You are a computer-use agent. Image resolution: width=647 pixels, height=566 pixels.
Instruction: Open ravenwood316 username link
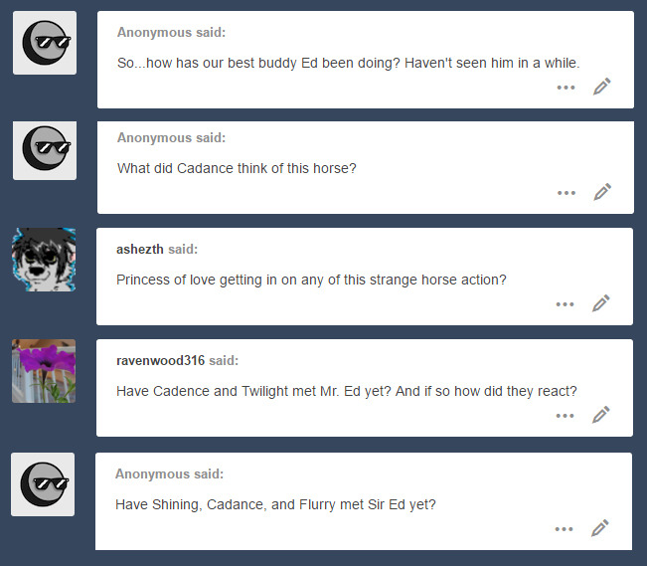click(161, 360)
